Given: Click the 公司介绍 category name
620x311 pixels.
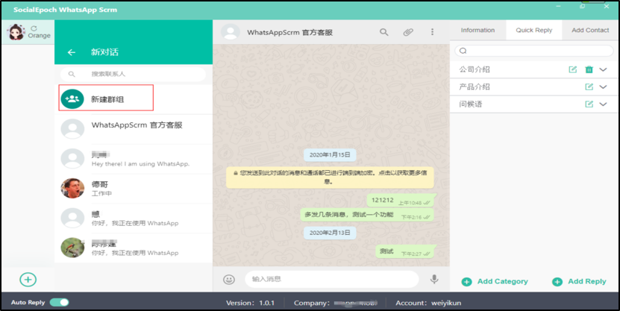Looking at the screenshot, I should (x=475, y=69).
